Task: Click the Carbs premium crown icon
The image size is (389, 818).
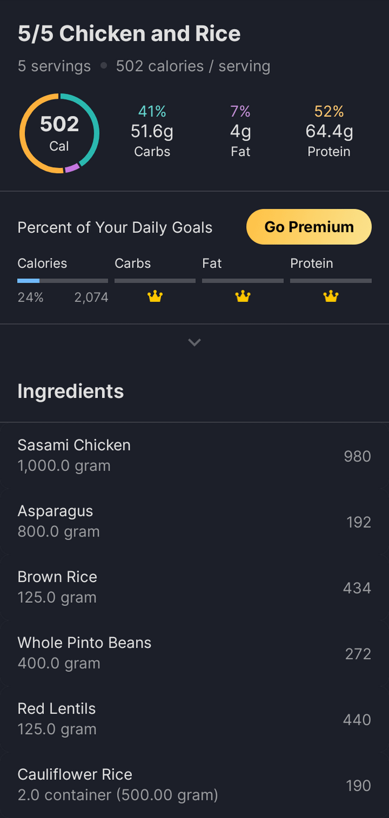Action: coord(155,297)
